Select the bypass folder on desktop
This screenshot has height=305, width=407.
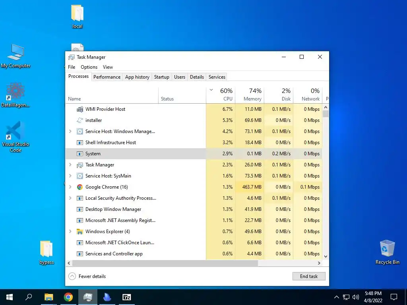click(47, 253)
